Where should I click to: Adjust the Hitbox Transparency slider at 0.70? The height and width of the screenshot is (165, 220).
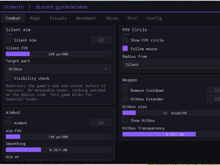tap(171, 134)
